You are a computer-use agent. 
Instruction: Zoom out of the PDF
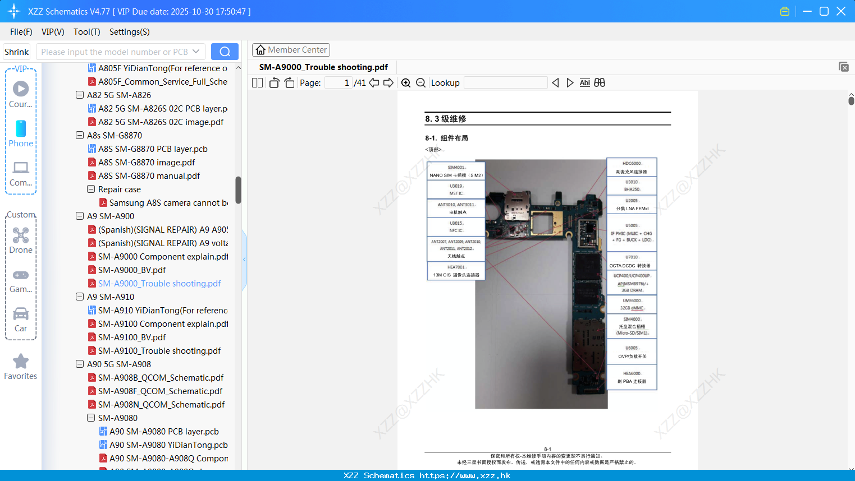click(x=420, y=82)
